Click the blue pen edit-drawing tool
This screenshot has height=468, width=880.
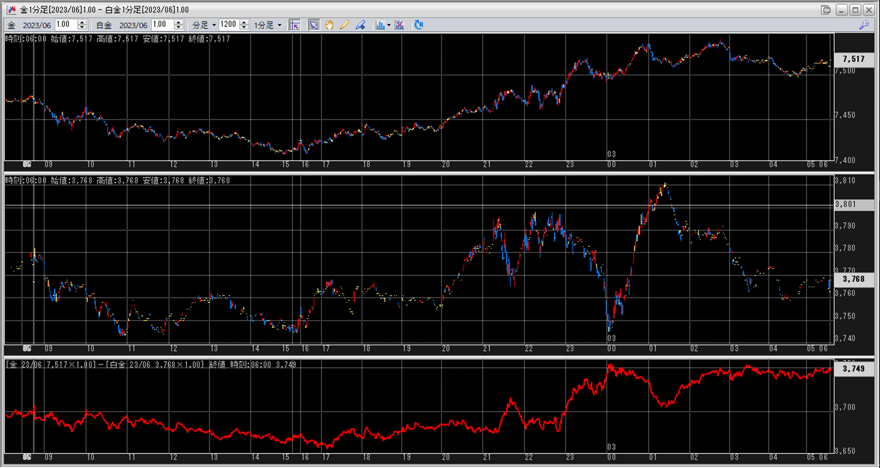[360, 25]
